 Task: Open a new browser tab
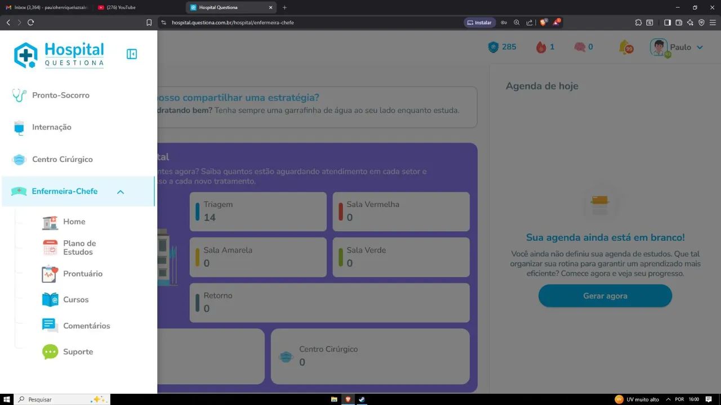(x=284, y=7)
